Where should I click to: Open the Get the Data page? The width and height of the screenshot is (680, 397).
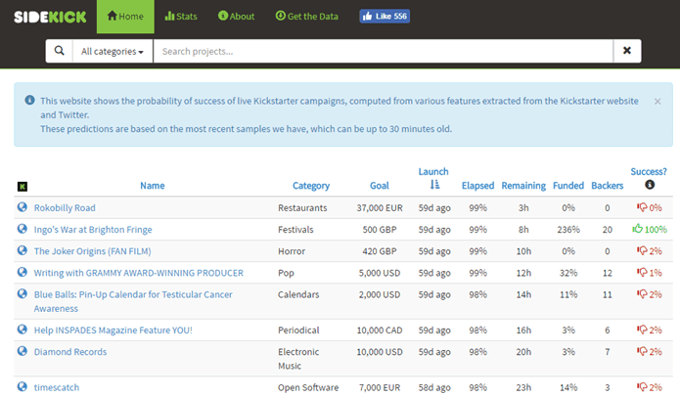click(306, 17)
